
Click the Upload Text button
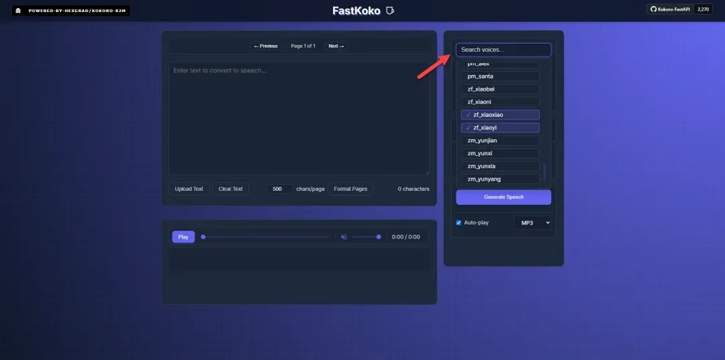(189, 189)
